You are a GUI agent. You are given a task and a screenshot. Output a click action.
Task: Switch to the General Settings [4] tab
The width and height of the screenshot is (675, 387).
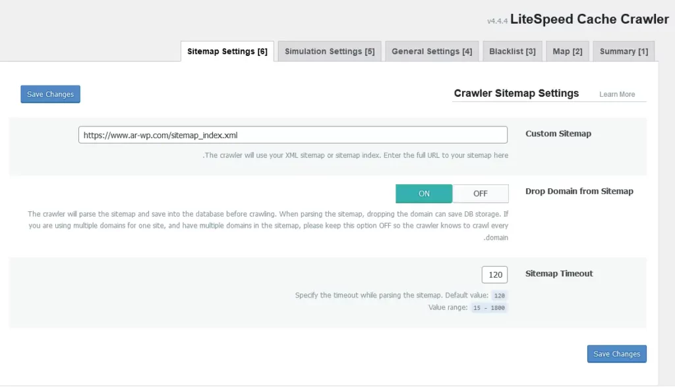[x=432, y=51]
